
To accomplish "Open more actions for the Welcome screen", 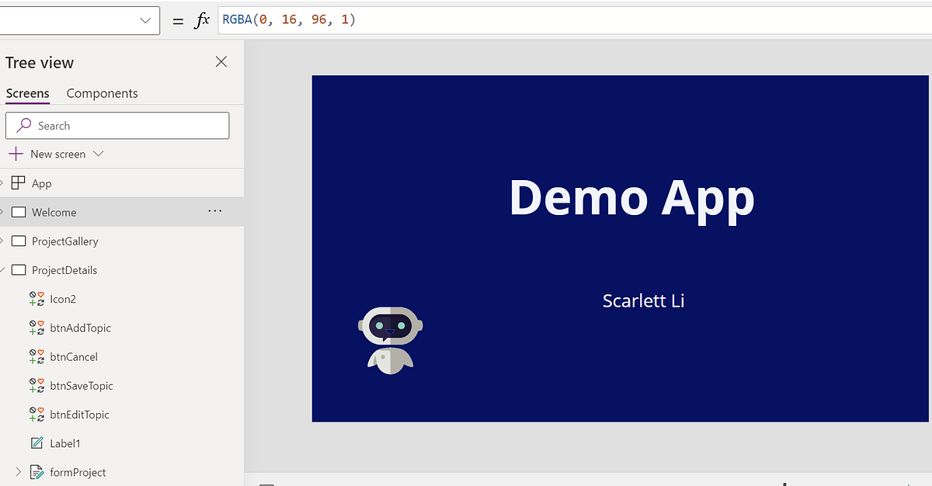I will tap(215, 210).
